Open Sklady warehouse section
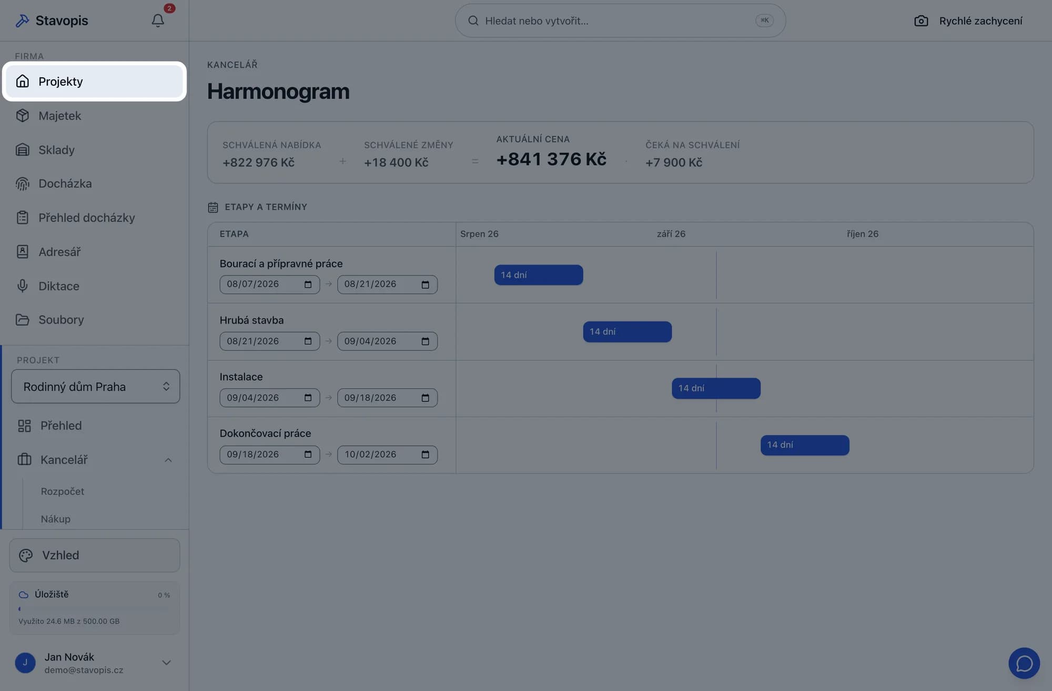 pos(95,150)
